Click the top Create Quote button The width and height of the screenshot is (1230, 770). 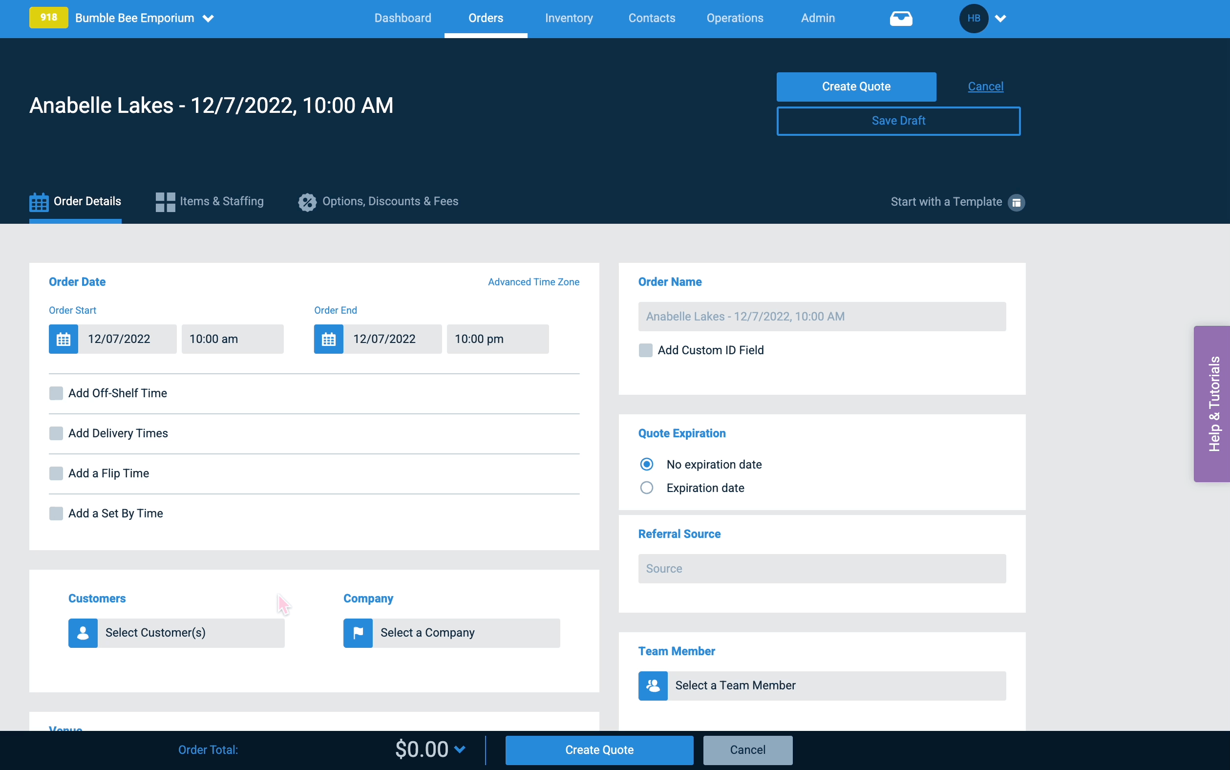856,86
